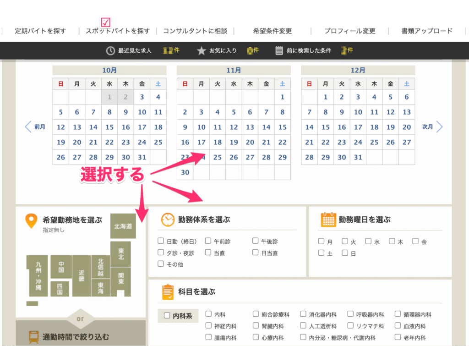This screenshot has width=469, height=346.
Task: Select the 北海道 region on map
Action: (x=123, y=226)
